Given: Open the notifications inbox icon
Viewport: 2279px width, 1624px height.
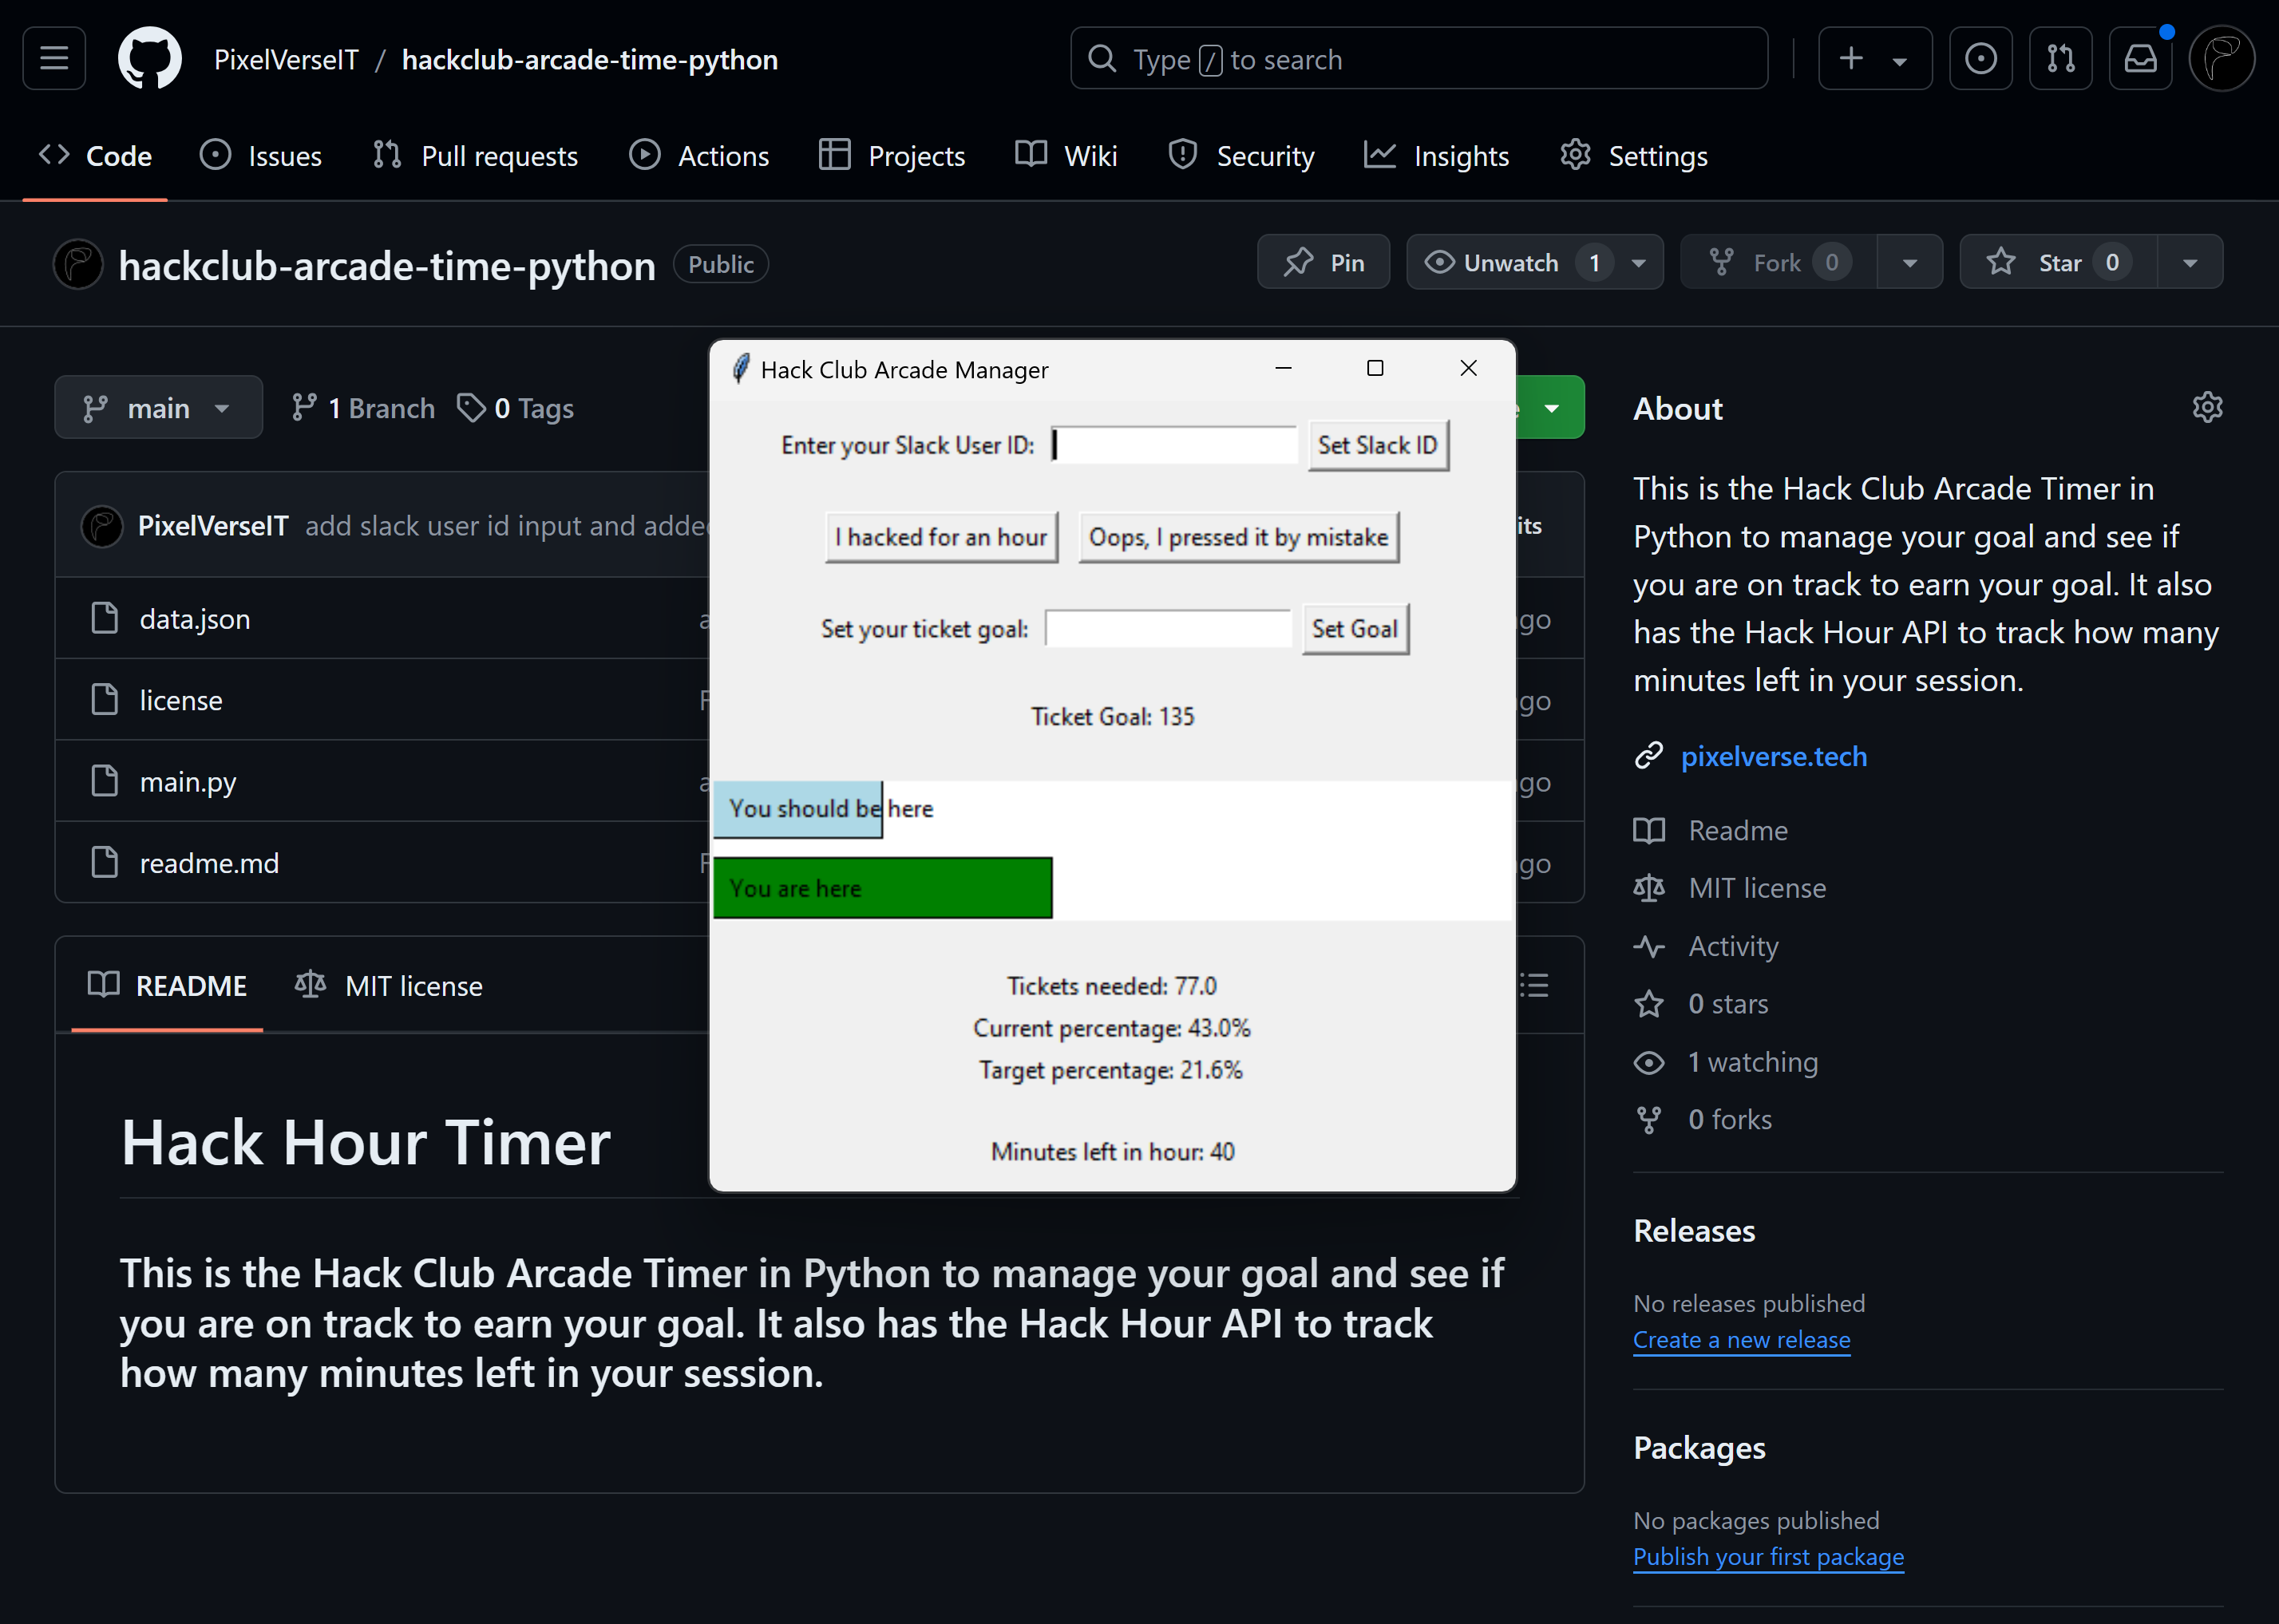Looking at the screenshot, I should [x=2140, y=59].
